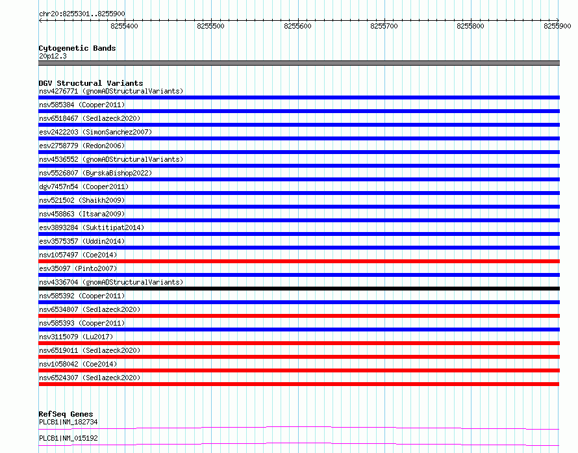Screen dimensions: 578x453
Task: Open variant nsv5526807 (ByrskaBishop2022)
Action: 95,173
